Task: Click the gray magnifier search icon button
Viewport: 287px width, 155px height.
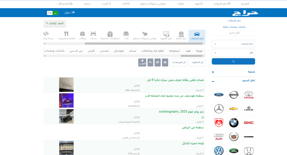Action: point(151,62)
